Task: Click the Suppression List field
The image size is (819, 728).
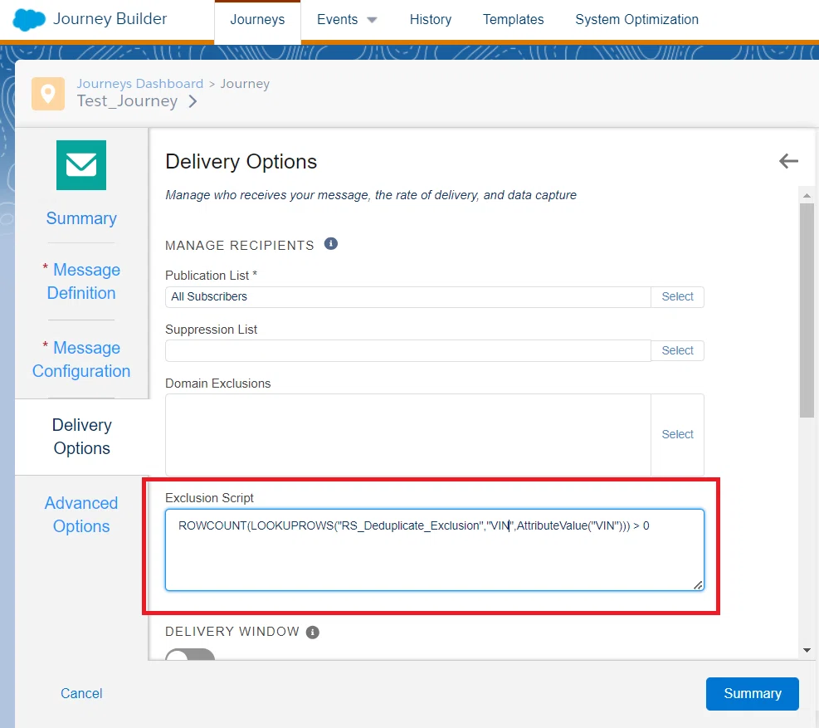Action: (x=408, y=350)
